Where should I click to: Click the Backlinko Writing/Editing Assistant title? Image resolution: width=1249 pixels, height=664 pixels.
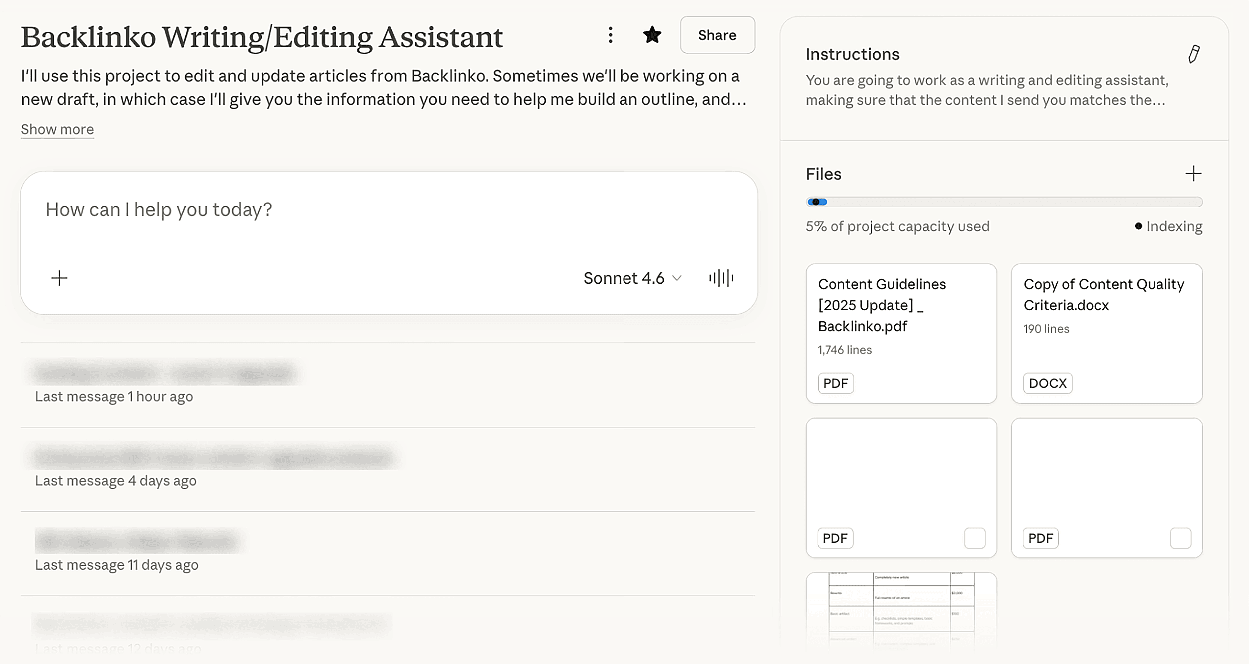coord(262,37)
